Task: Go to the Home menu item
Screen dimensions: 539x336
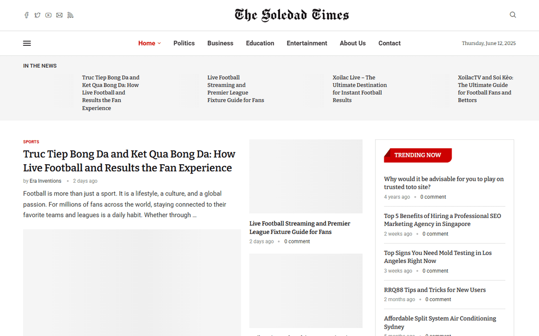Action: (147, 43)
